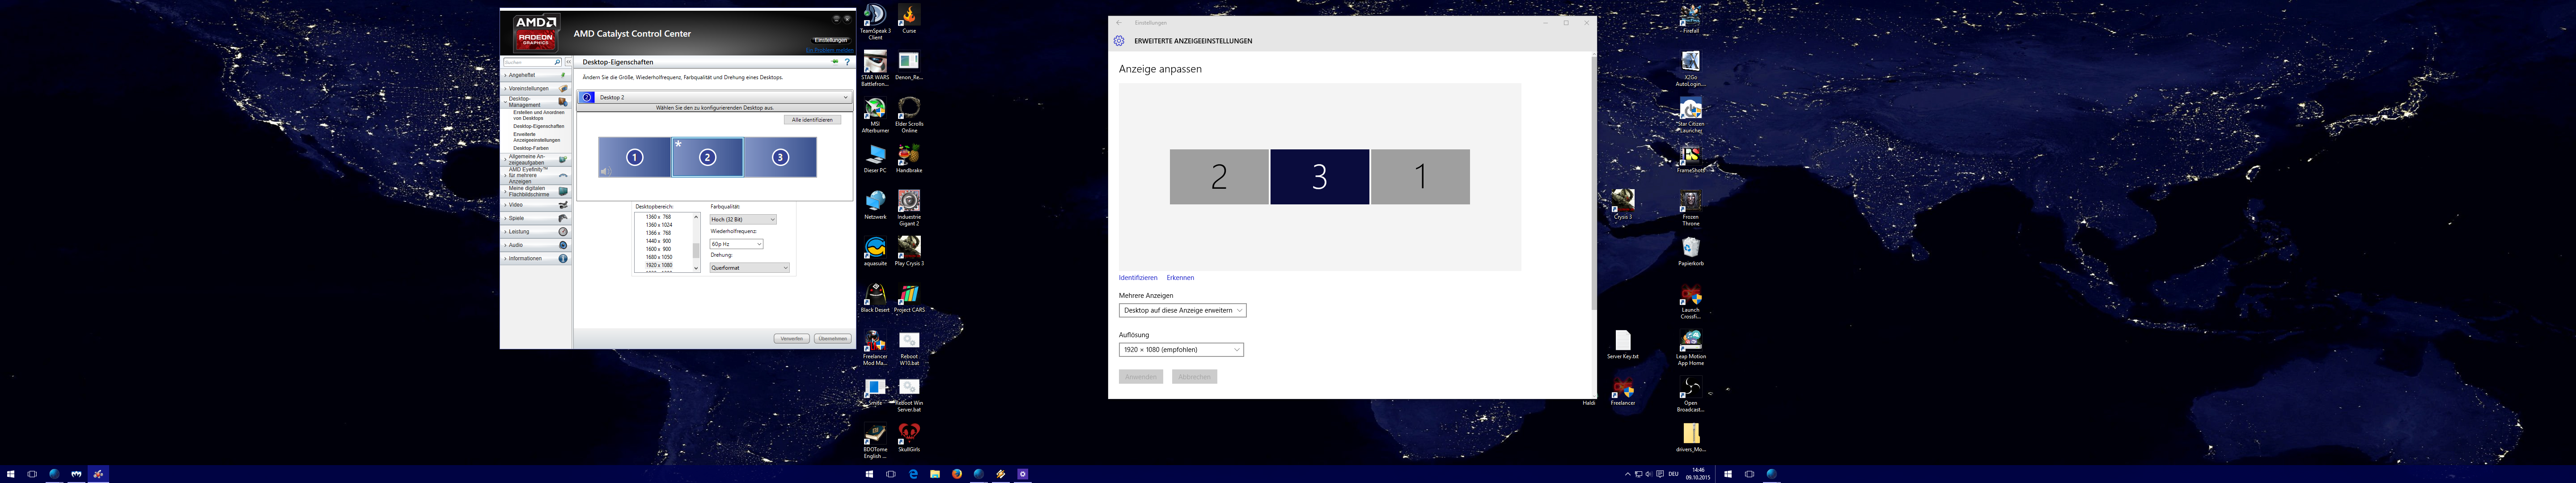
Task: Open the Mehrere Anzeigen dropdown
Action: click(x=1182, y=310)
